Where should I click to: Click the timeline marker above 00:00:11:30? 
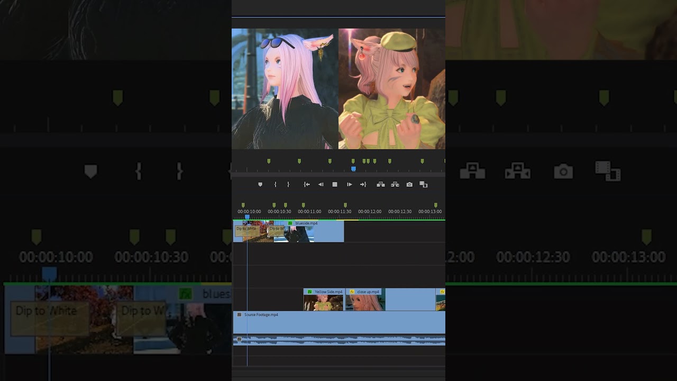pos(345,205)
